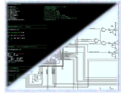This screenshot has height=97, width=125.
Task: Click the InitRamArea(void) function header
Action: pyautogui.click(x=15, y=49)
